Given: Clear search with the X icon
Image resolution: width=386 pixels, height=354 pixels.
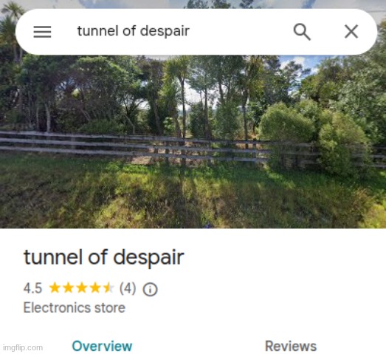Looking at the screenshot, I should (351, 32).
